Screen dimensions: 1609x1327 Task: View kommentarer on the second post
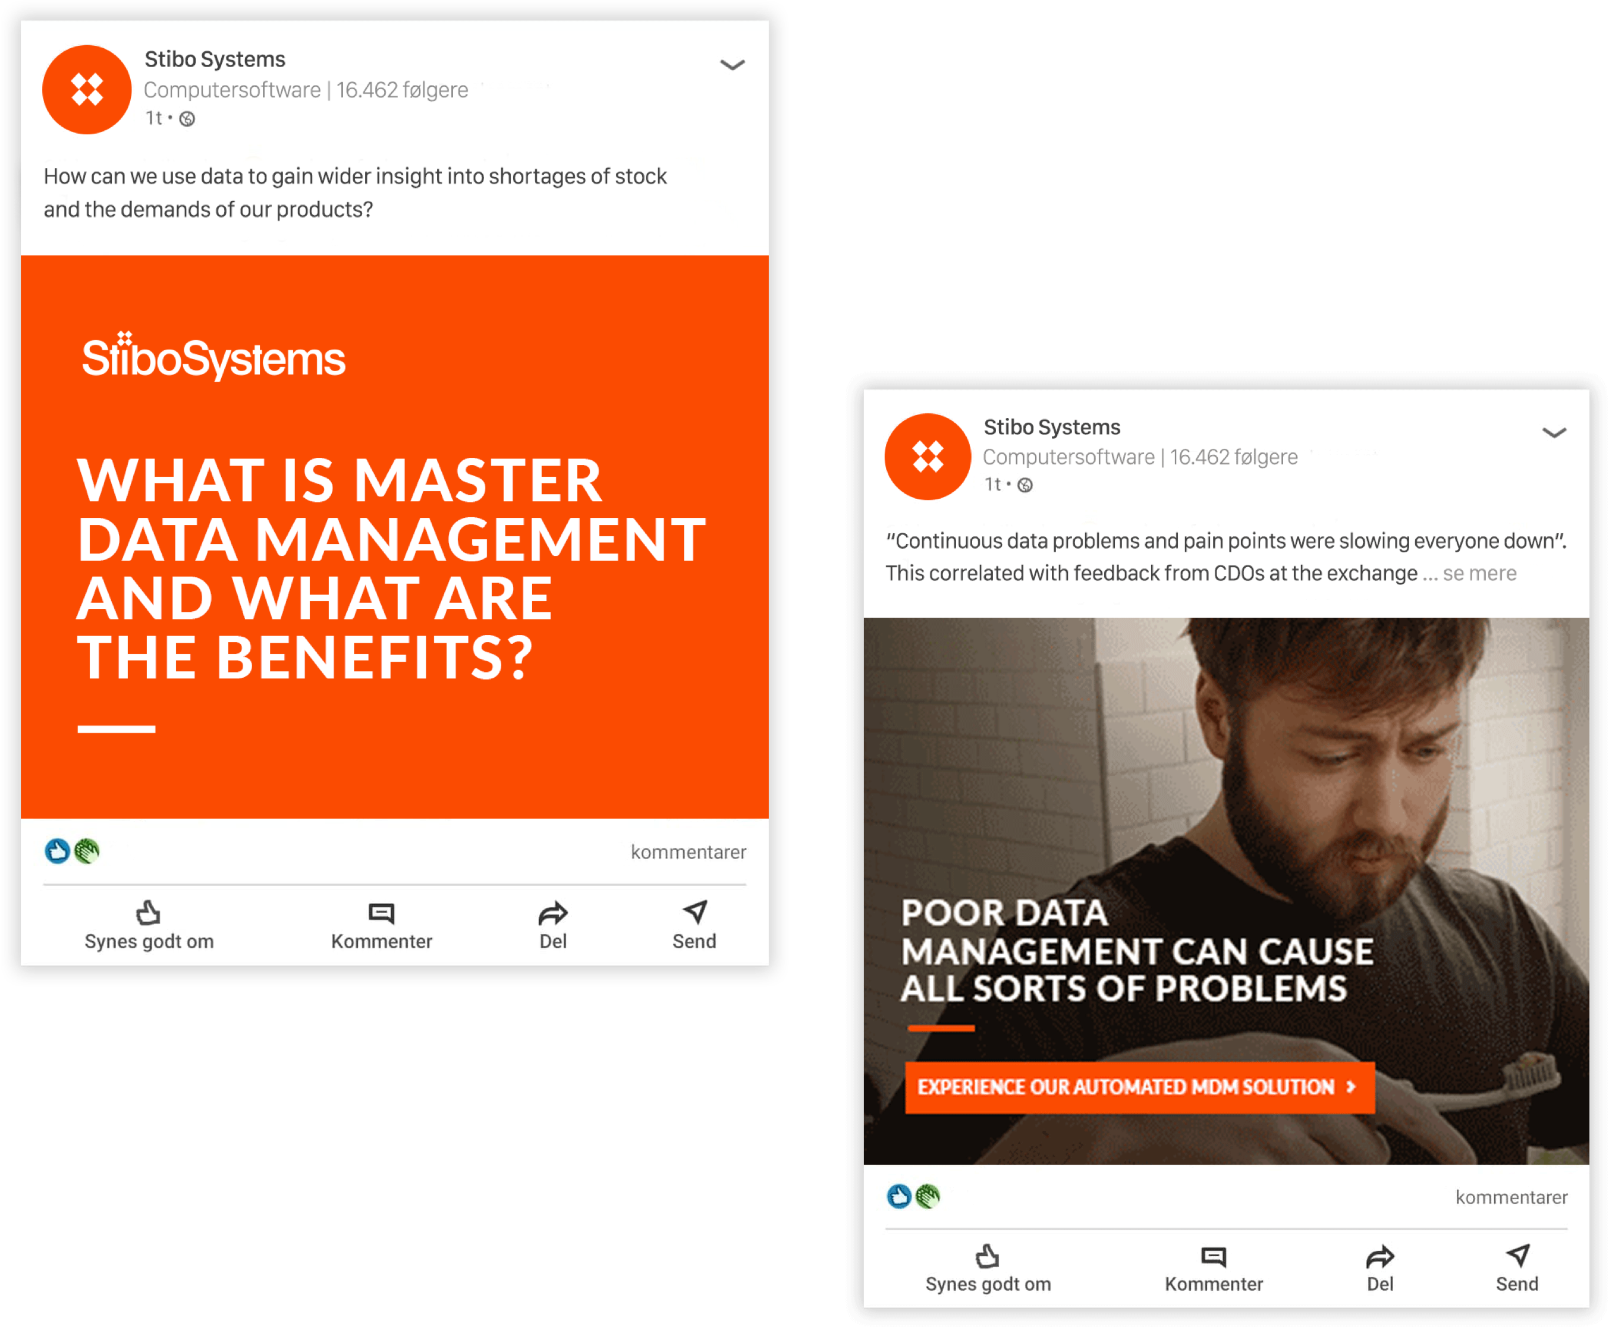coord(1510,1197)
